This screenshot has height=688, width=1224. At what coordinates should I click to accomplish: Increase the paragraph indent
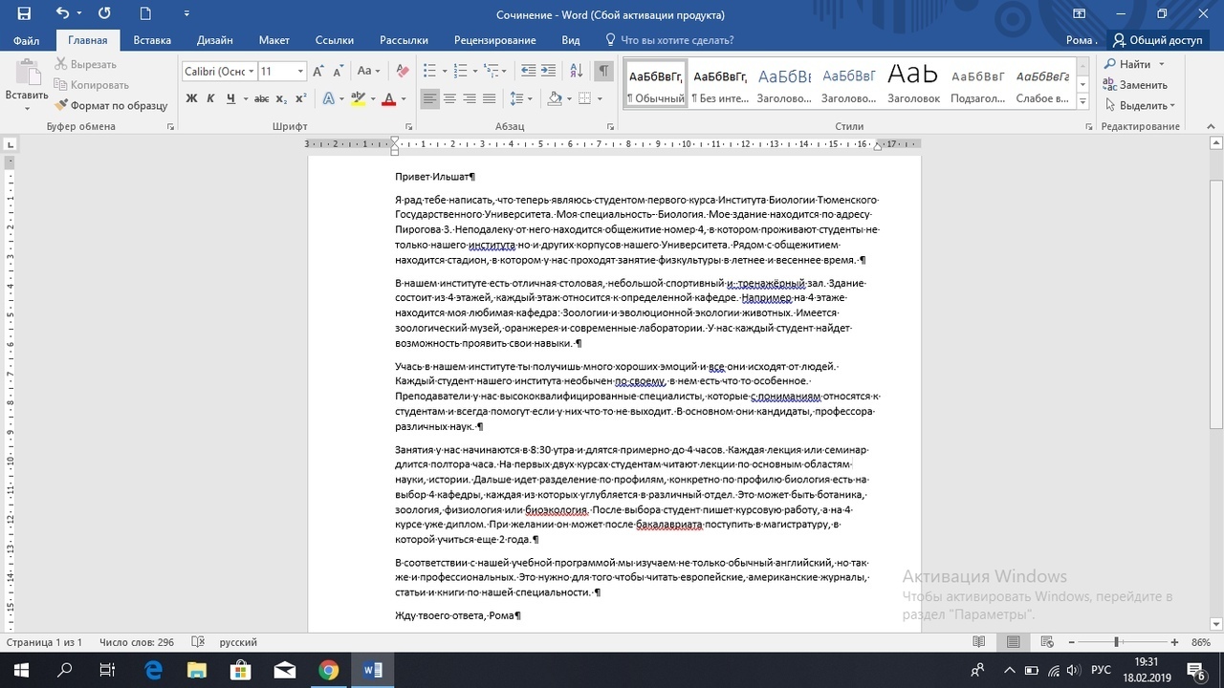[548, 71]
